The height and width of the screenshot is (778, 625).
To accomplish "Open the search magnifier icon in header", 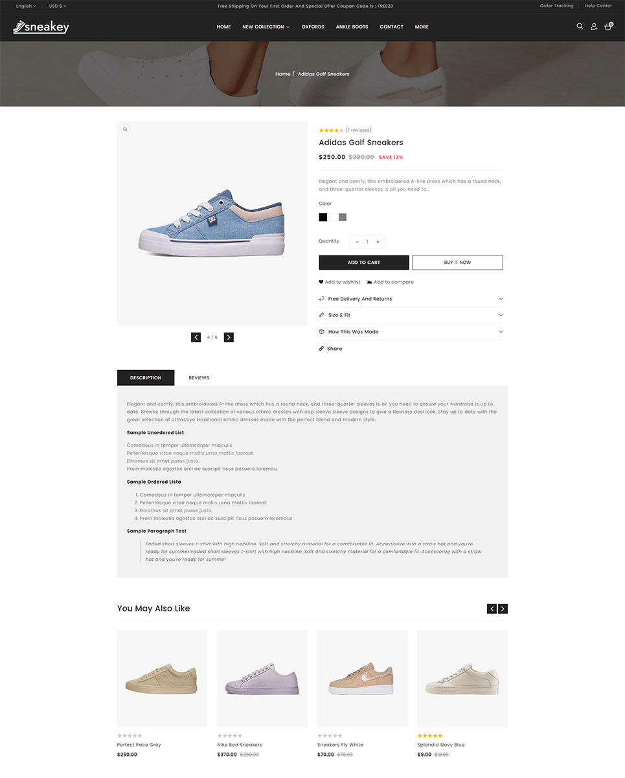I will tap(580, 27).
